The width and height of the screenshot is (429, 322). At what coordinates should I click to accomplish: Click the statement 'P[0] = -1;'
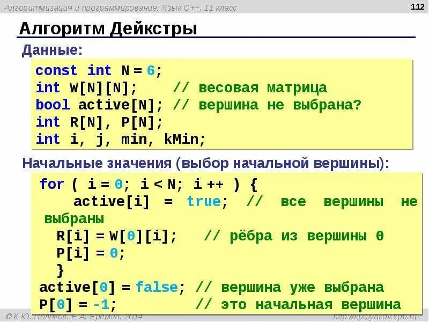point(78,304)
